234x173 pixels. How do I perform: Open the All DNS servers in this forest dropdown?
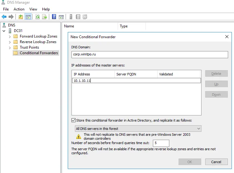(x=138, y=128)
